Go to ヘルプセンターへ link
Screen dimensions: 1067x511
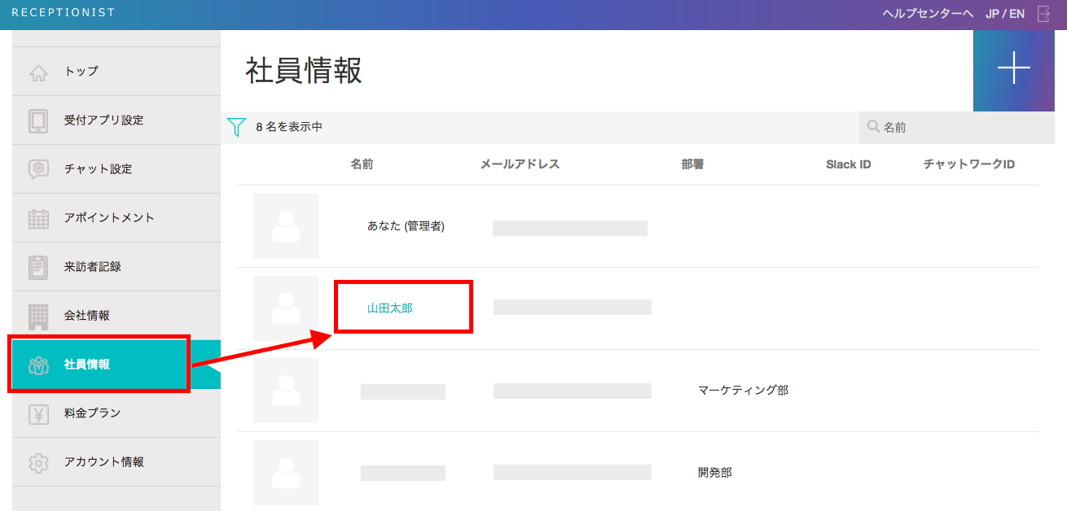(x=928, y=14)
